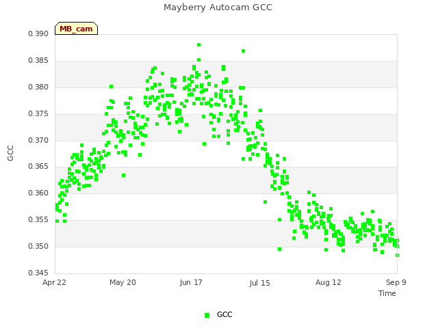The image size is (438, 328).
Task: Click the 0.360 y-axis value
Action: pos(38,193)
